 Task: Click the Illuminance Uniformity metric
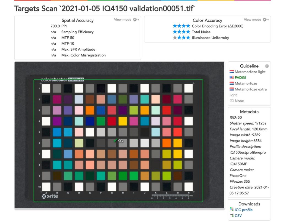click(210, 38)
